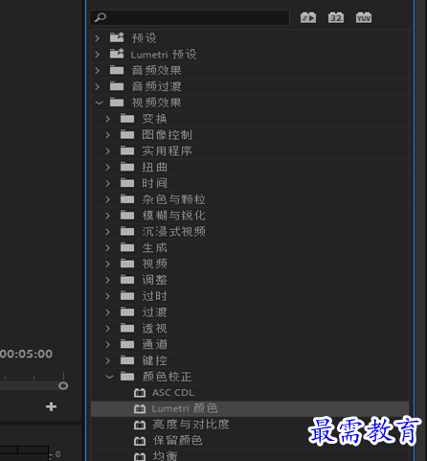Click the 00:05:00 timecode label
Viewport: 427px width, 461px height.
(x=26, y=354)
